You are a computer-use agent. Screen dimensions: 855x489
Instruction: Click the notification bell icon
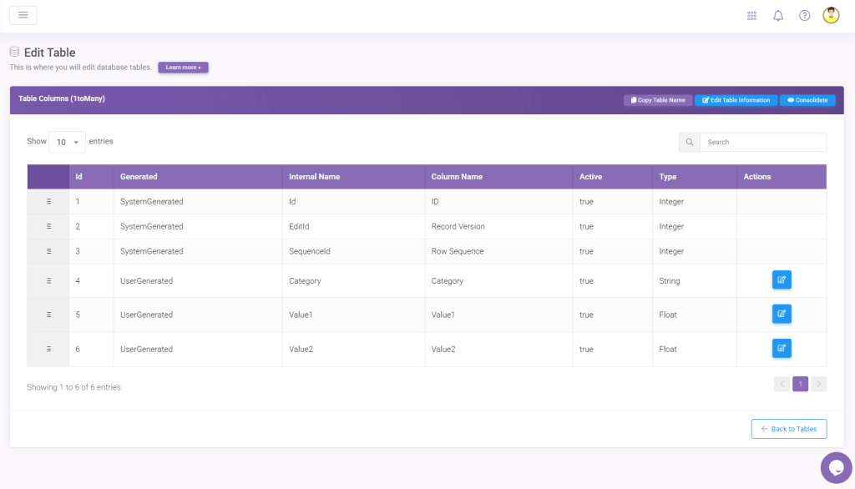(778, 15)
